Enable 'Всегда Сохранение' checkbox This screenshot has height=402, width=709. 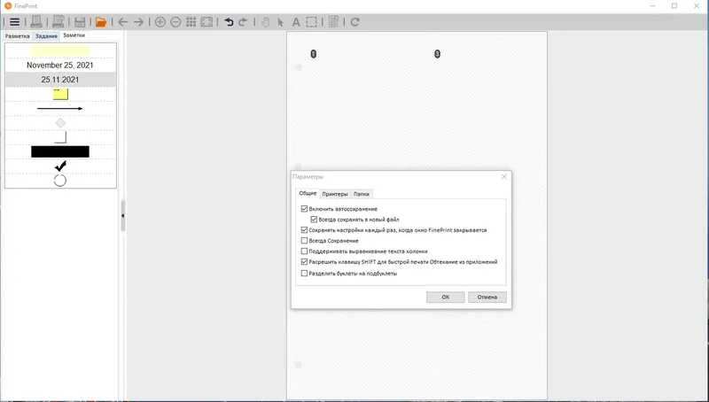tap(304, 240)
